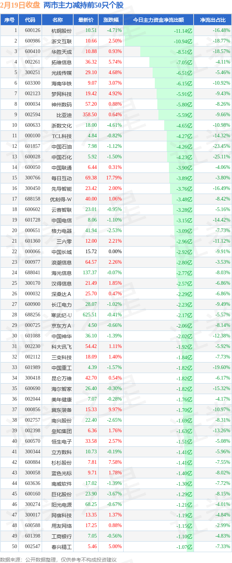Click on 深桑达A name cell
The image size is (232, 563).
tap(62, 294)
